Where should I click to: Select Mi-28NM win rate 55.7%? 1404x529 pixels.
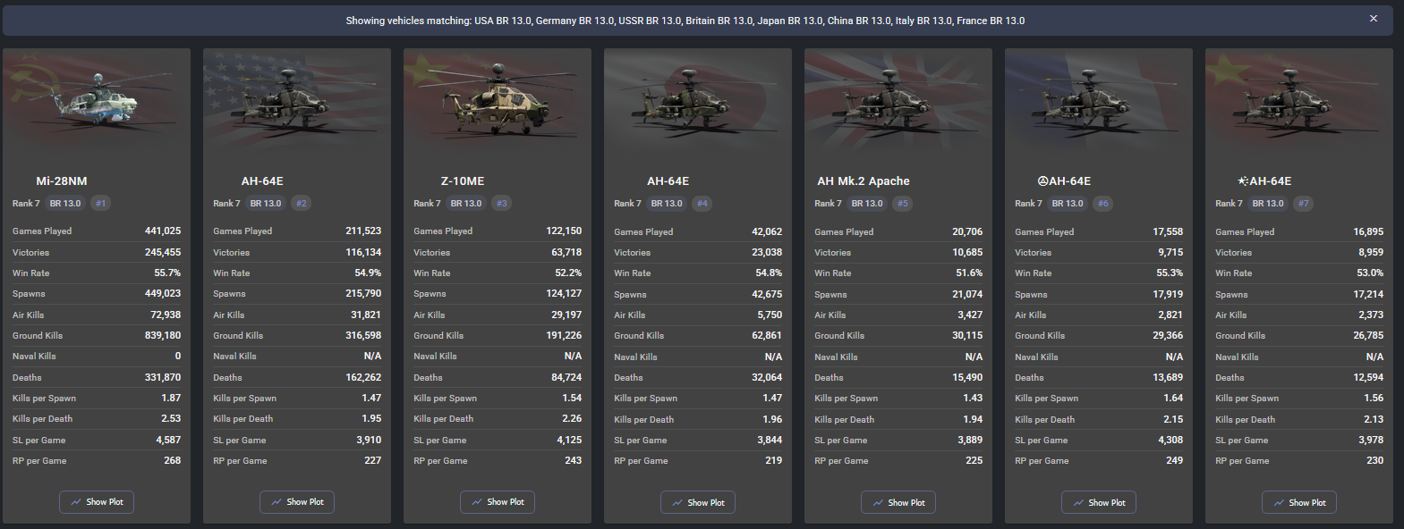pos(167,273)
